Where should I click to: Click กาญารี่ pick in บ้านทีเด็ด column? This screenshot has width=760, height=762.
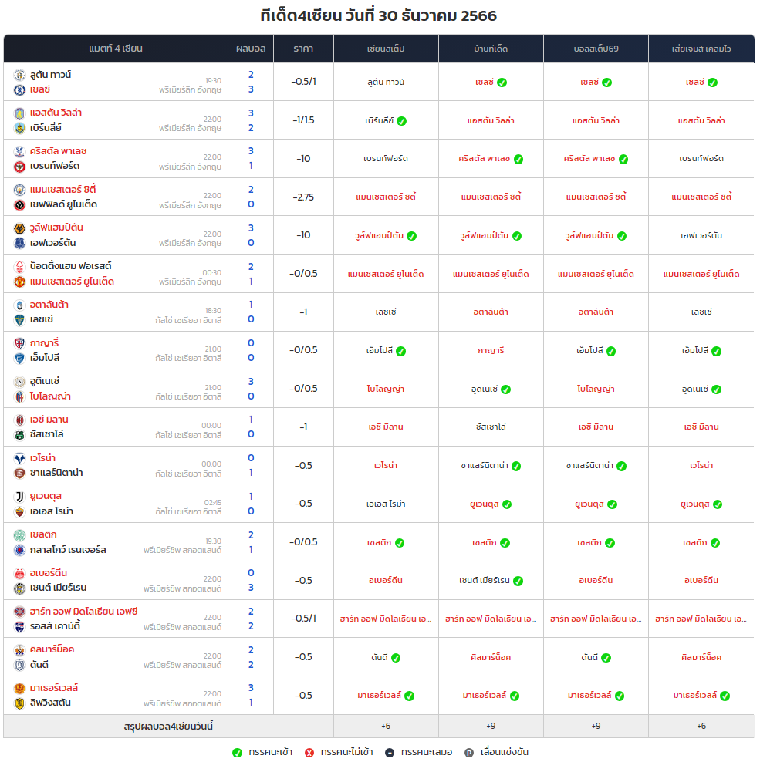[x=491, y=350]
